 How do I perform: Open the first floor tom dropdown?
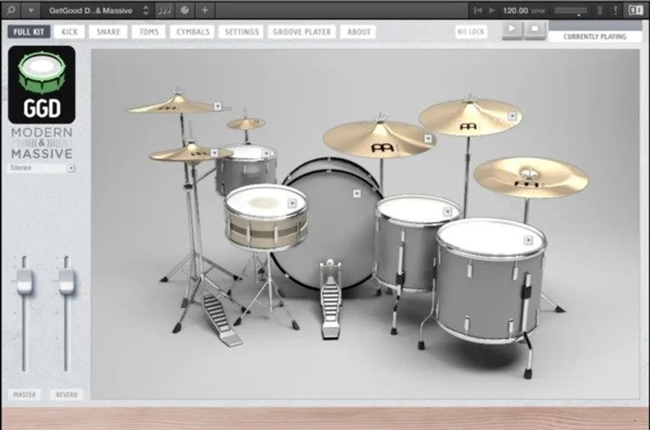tap(447, 212)
